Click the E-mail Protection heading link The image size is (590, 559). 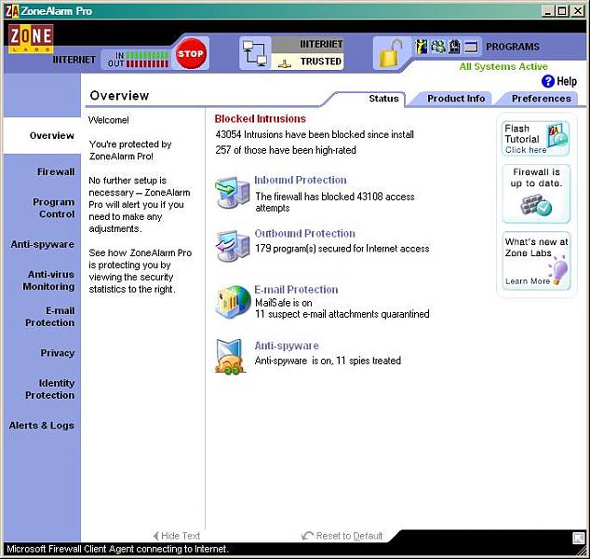[x=296, y=290]
